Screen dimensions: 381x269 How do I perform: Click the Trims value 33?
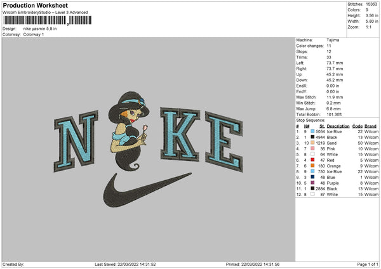click(329, 57)
